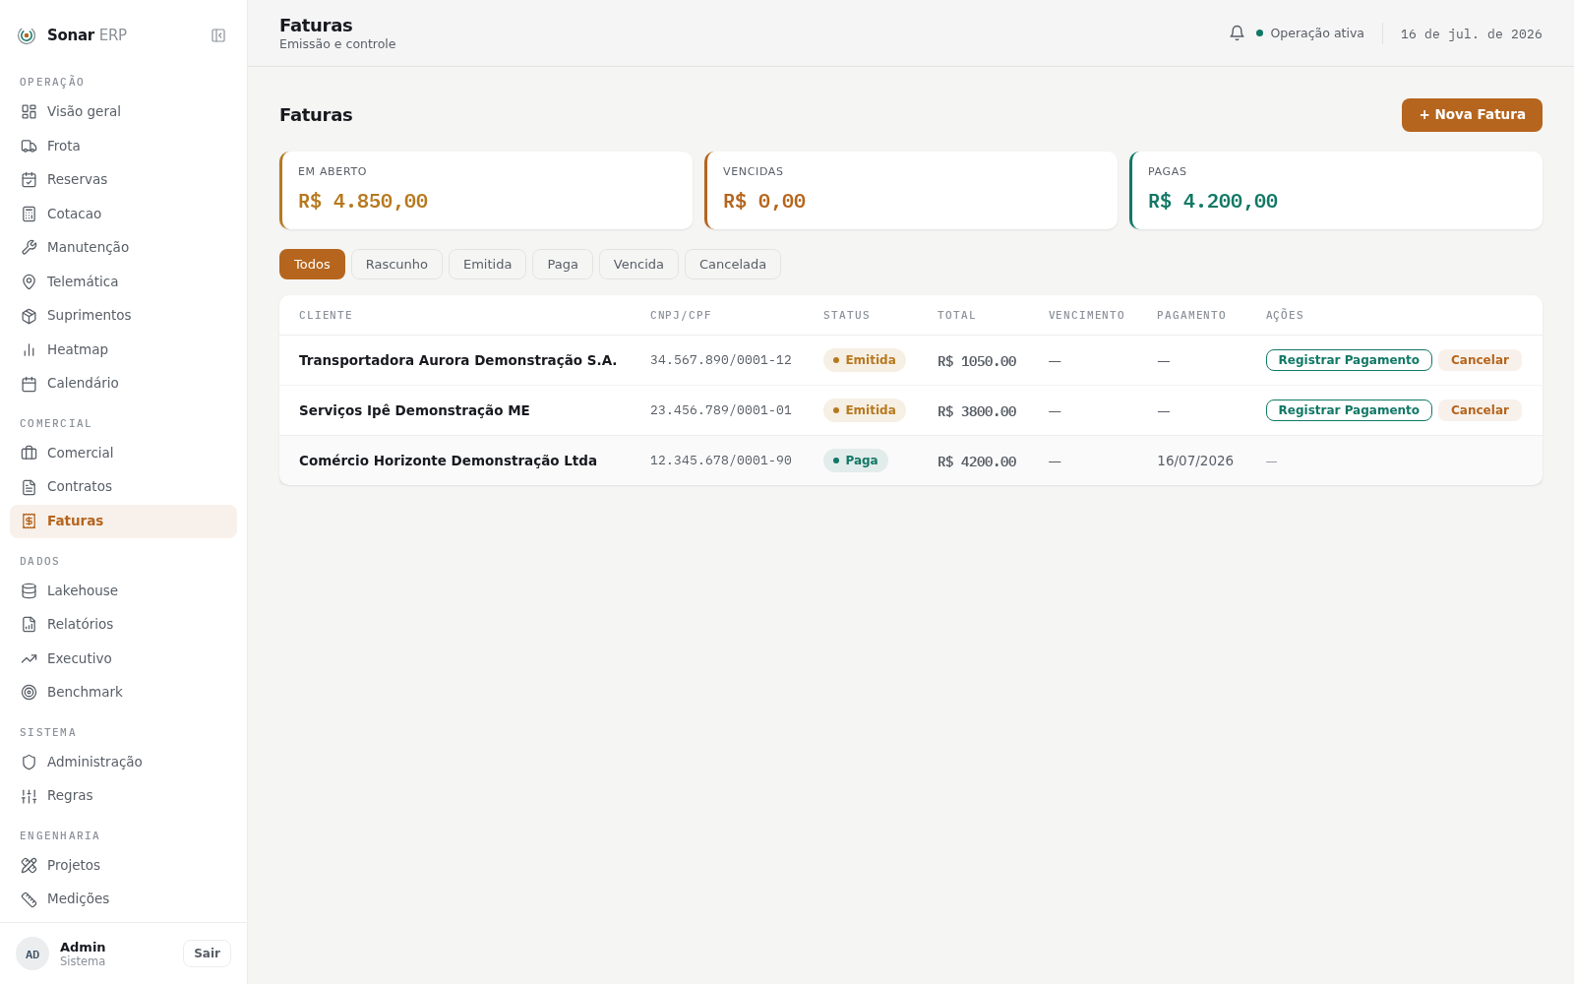Click the Executivo trending arrow icon
Screen dimensions: 1574x984
tap(30, 658)
